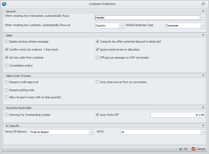
Task: Collapse the Sales Order Process section
Action: pyautogui.click(x=203, y=76)
